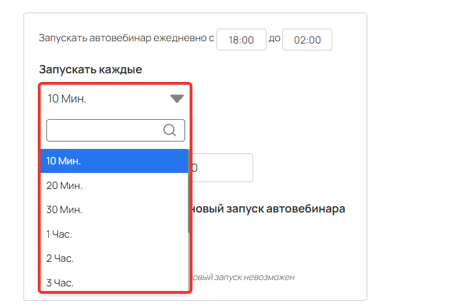Click the end time field 02:00
The height and width of the screenshot is (307, 460).
point(307,40)
